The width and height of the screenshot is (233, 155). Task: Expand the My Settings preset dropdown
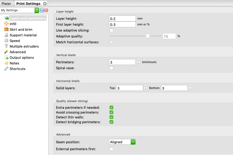tap(20, 10)
